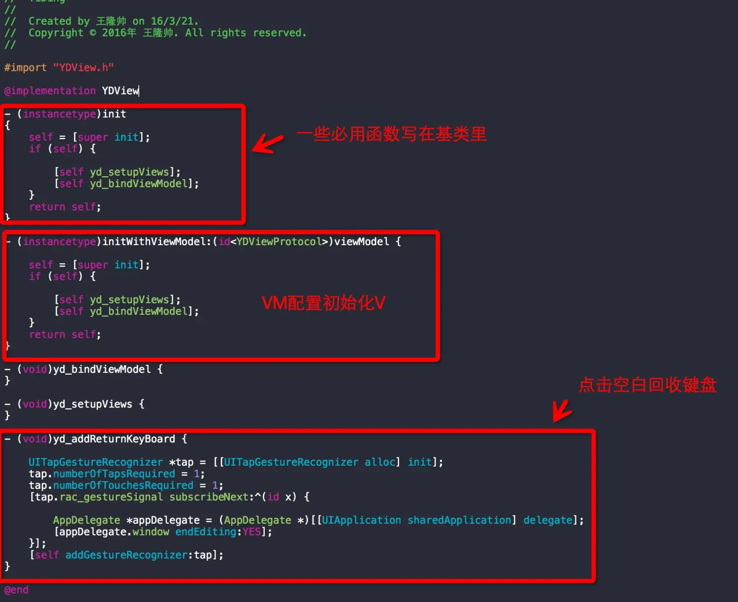This screenshot has width=738, height=602.
Task: Click the YDViewProtocol type name
Action: [x=279, y=242]
